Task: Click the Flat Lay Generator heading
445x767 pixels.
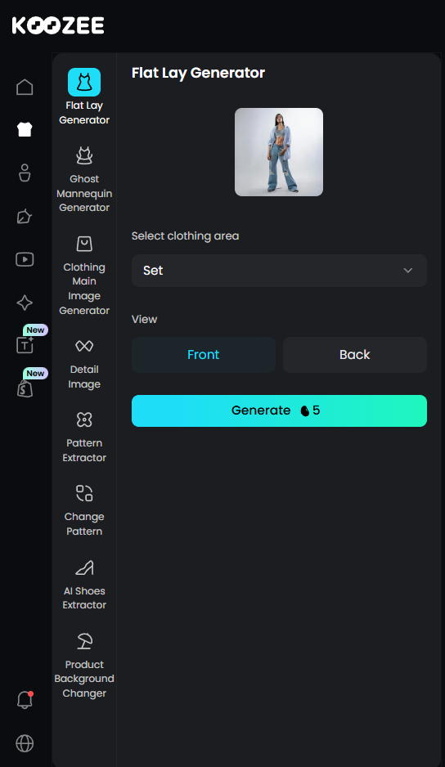Action: [x=198, y=74]
